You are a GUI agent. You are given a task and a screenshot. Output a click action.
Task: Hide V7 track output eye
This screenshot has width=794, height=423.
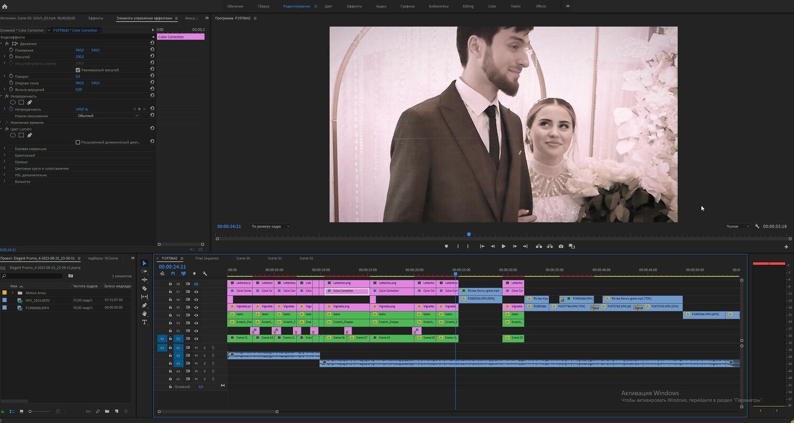(196, 292)
